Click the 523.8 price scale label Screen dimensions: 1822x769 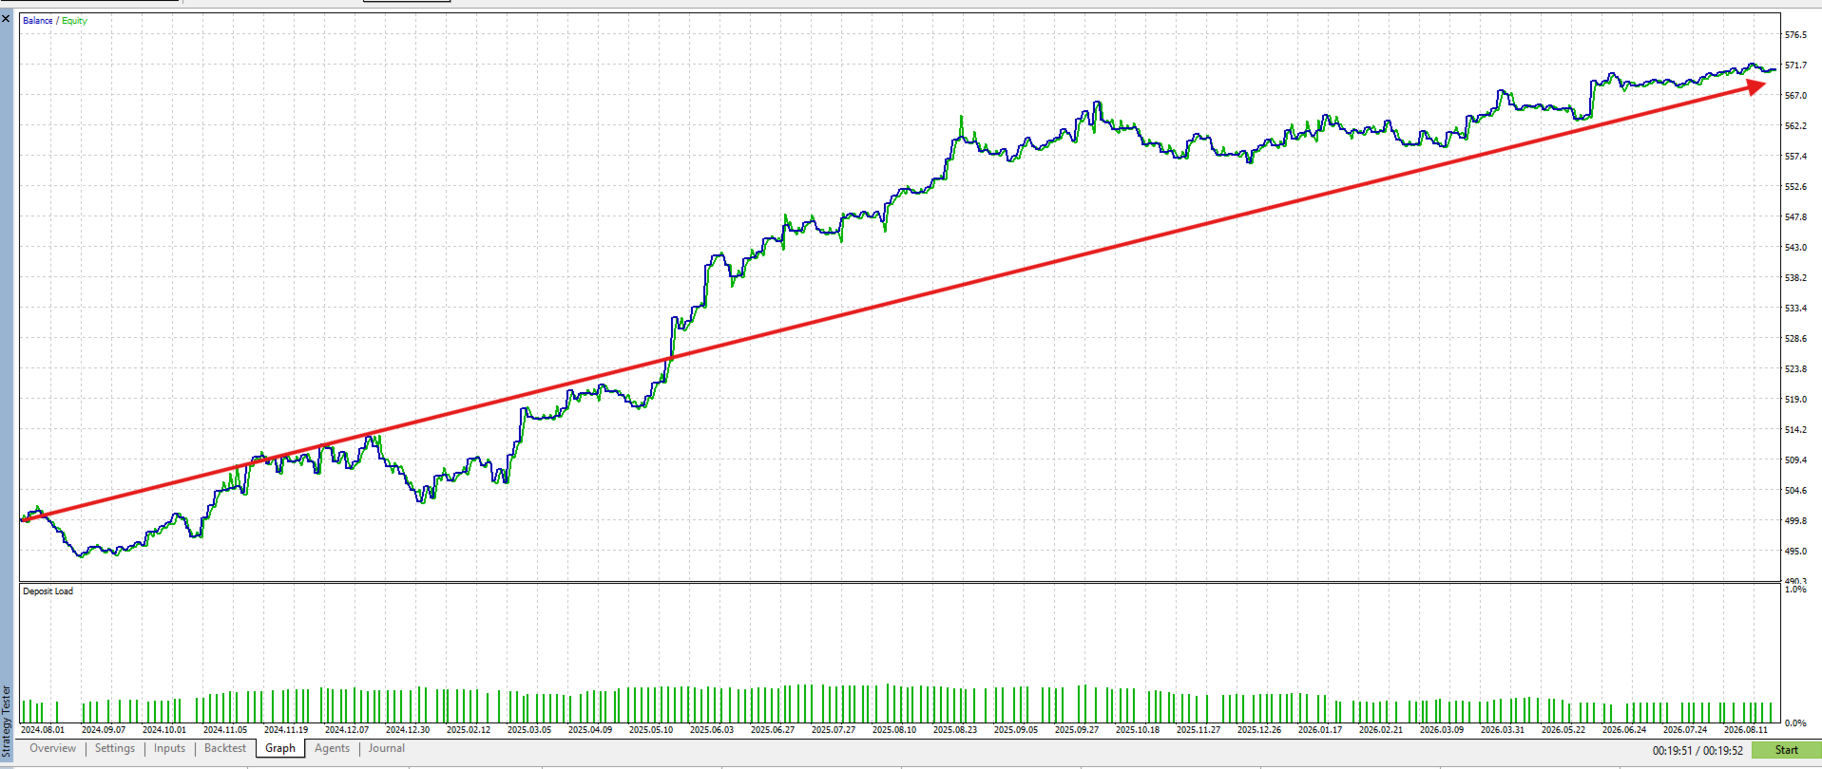point(1795,369)
